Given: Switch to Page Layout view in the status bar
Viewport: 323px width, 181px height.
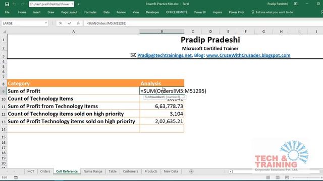Looking at the screenshot, I should (x=278, y=177).
